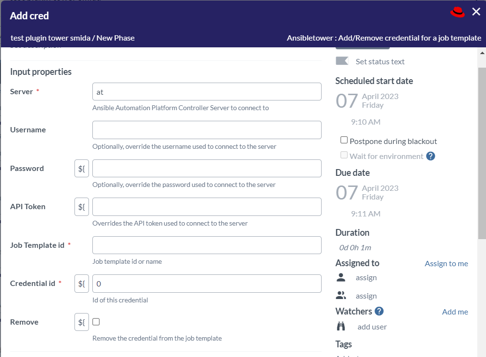Viewport: 486px width, 357px height.
Task: Expand the ${ selector next to API Token
Action: 81,207
